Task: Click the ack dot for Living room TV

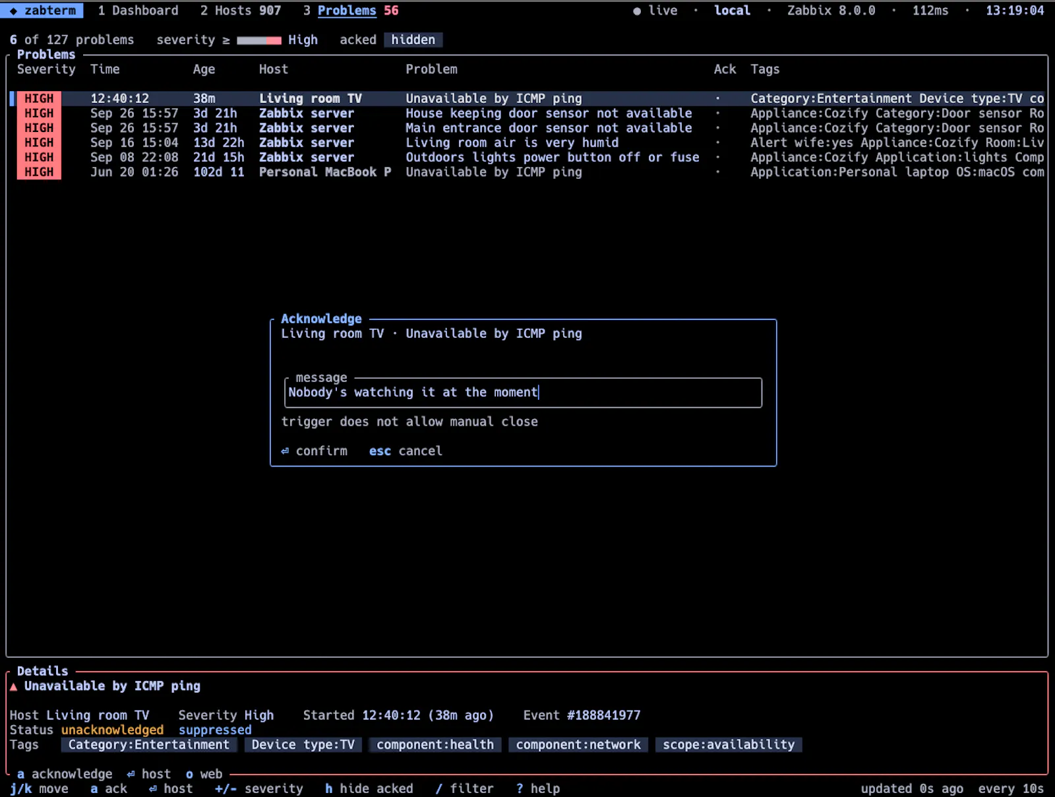Action: pos(717,98)
